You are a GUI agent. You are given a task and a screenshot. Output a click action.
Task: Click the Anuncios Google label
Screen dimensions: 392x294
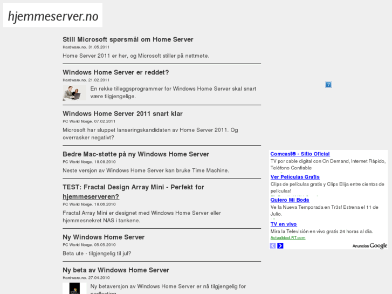click(370, 245)
